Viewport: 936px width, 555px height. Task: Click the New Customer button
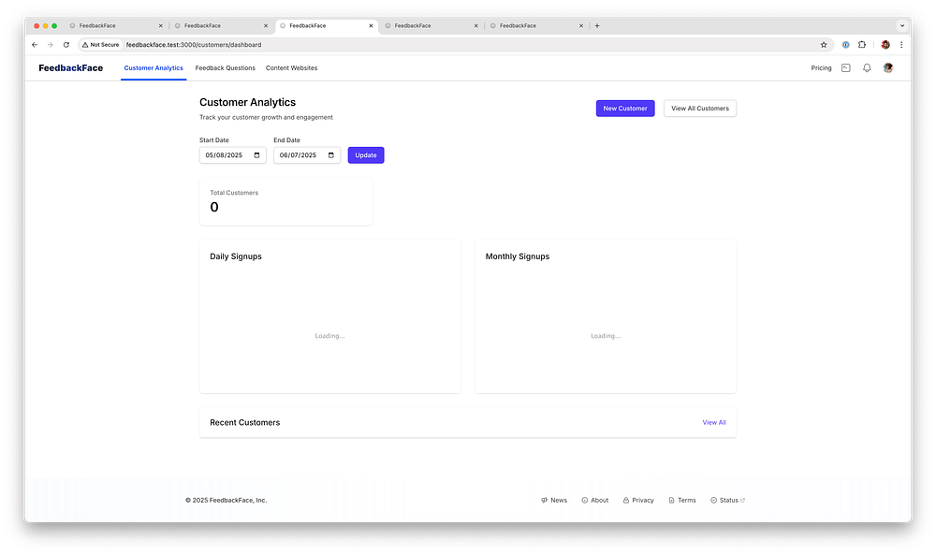click(x=625, y=109)
